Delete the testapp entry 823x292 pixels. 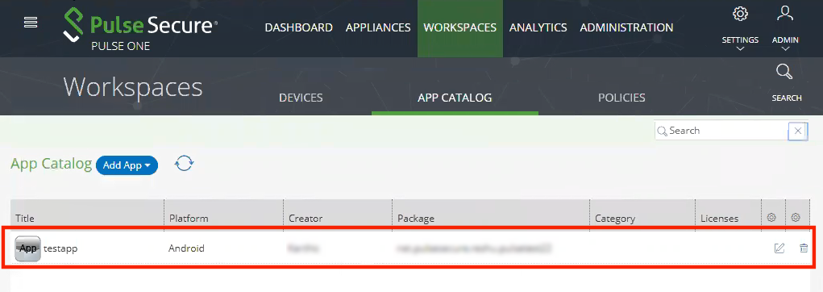[804, 248]
